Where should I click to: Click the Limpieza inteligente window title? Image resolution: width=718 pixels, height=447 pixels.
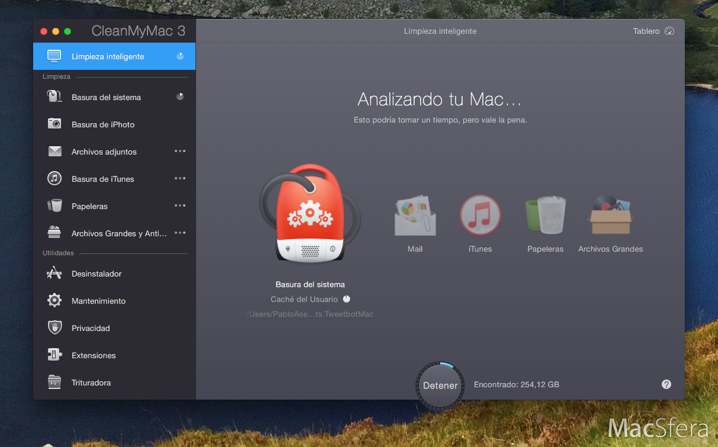(x=440, y=31)
